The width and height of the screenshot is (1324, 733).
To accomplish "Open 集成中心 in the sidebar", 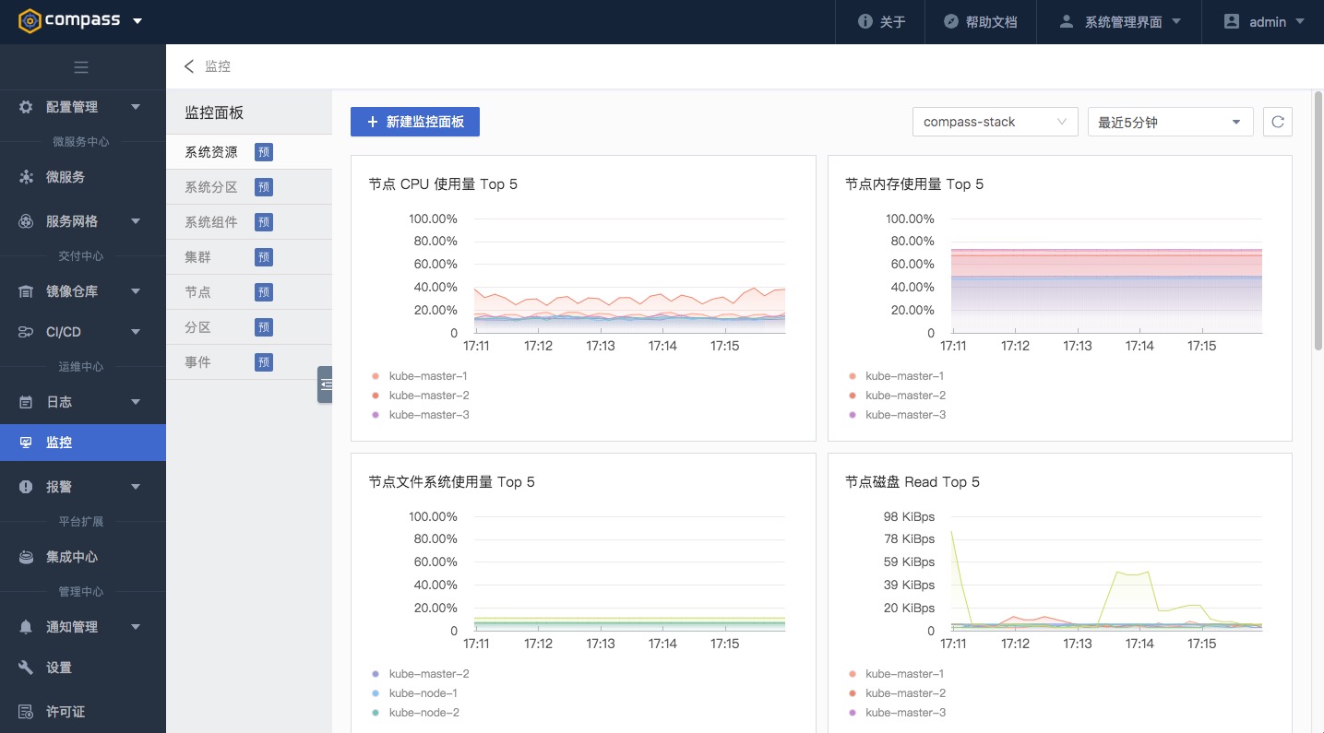I will pos(83,557).
